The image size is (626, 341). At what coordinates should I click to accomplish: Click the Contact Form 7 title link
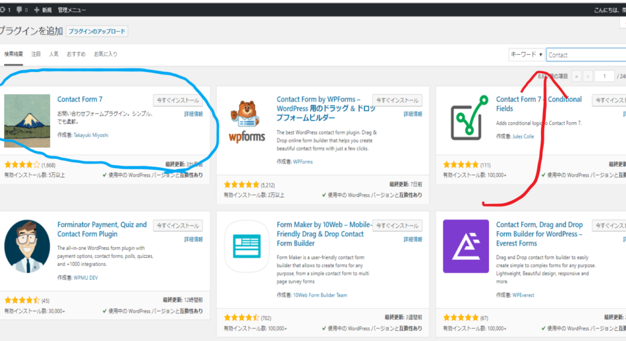[80, 99]
